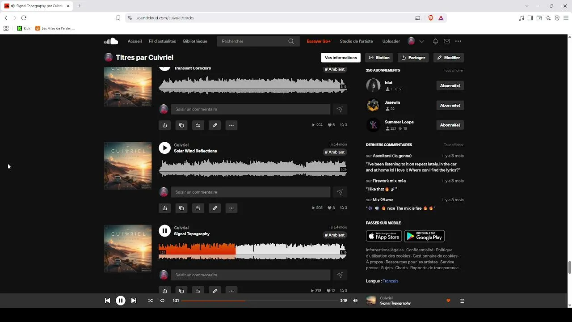Toggle shuffle in player bar
572x322 pixels.
[x=151, y=301]
